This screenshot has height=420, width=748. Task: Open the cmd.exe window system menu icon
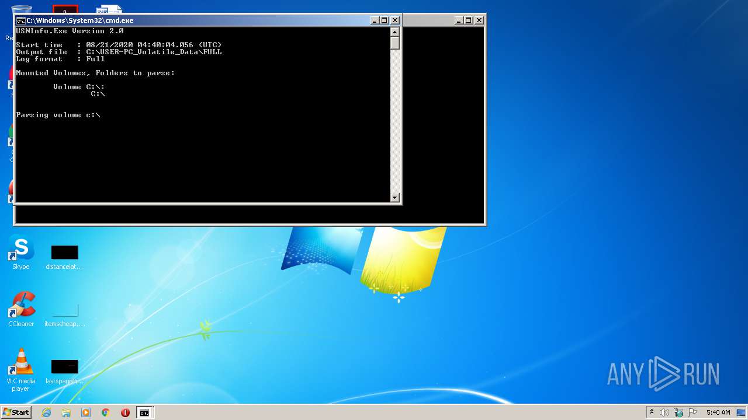pos(20,20)
